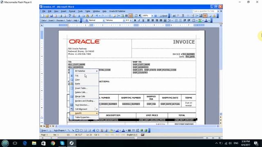
Task: Toggle Center alignment
Action: 153,20
